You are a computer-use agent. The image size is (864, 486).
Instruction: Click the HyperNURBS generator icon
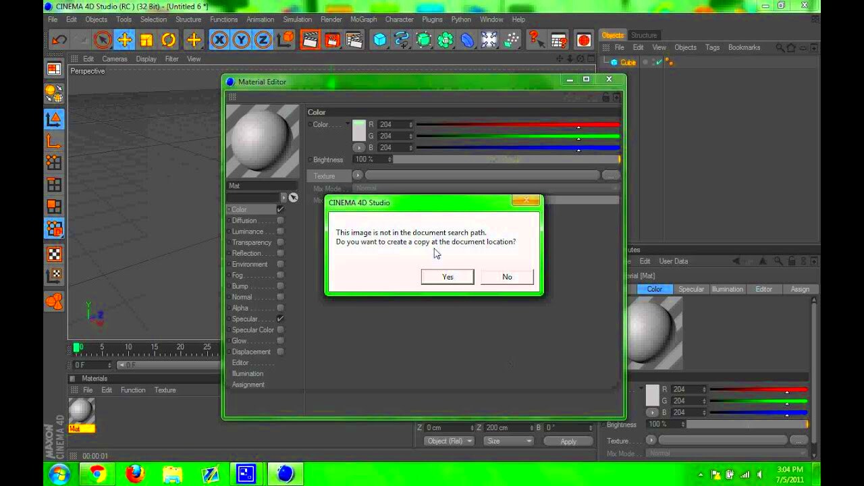[424, 40]
